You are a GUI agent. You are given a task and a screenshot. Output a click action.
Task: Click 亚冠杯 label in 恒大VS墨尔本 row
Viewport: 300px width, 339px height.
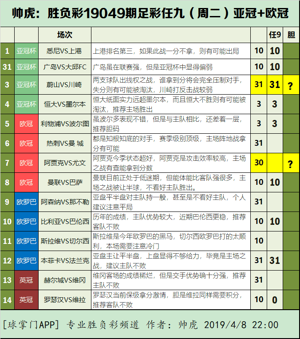tap(26, 104)
